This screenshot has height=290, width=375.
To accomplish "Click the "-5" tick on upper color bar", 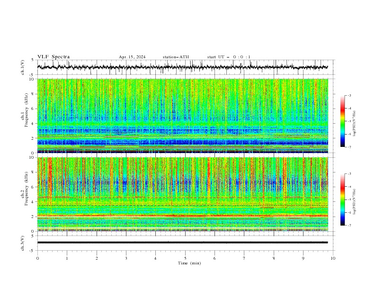I will [x=349, y=121].
